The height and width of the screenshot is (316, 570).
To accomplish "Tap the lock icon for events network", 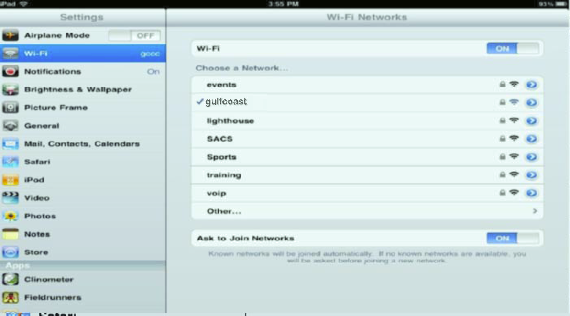I will pyautogui.click(x=503, y=84).
